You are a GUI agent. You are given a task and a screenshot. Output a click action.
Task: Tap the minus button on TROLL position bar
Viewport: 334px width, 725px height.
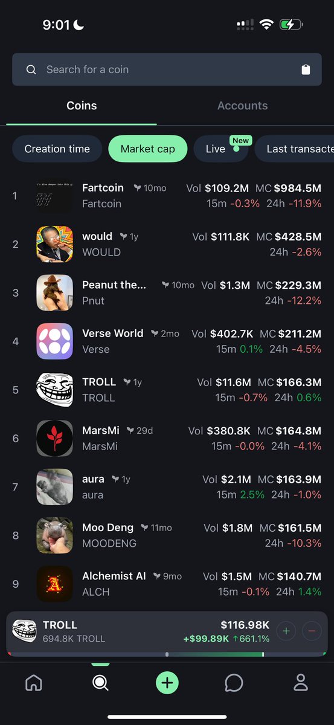click(312, 631)
